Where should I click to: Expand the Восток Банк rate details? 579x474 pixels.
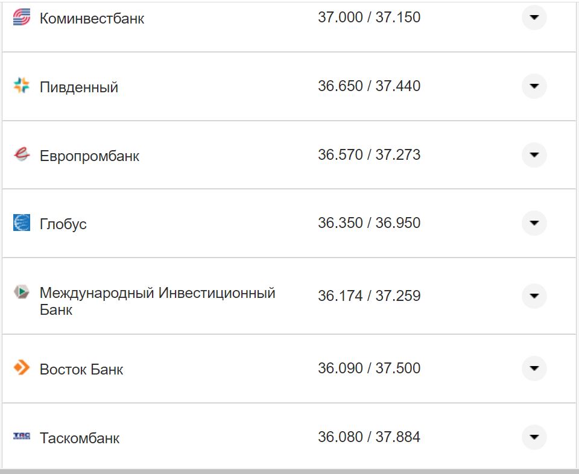(534, 368)
